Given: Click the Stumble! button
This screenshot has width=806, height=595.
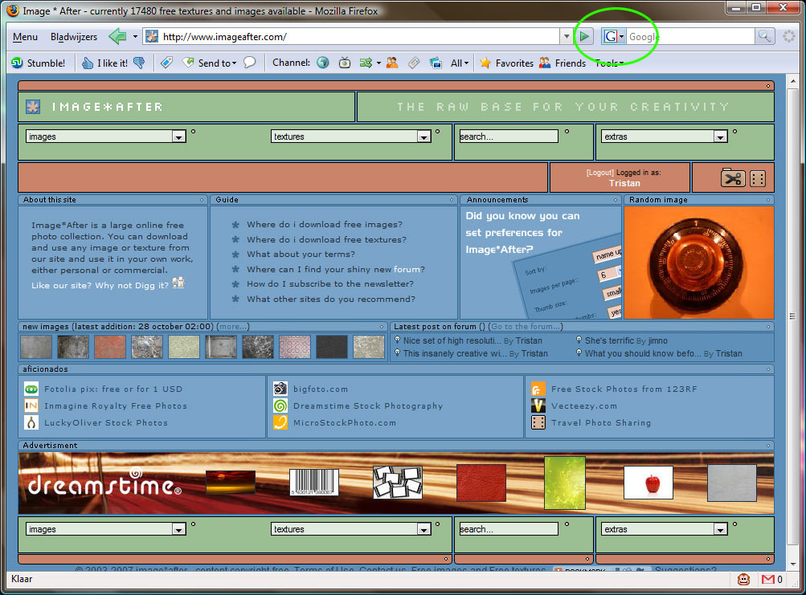Looking at the screenshot, I should pos(39,63).
